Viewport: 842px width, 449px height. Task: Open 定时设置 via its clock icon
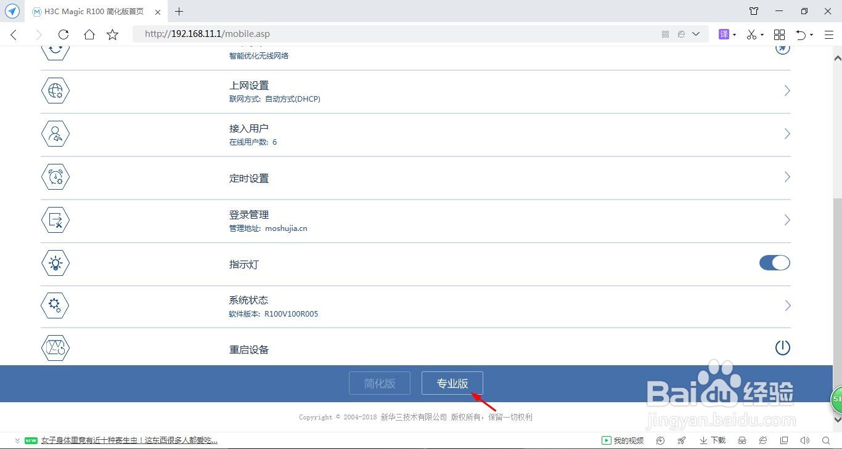[55, 177]
